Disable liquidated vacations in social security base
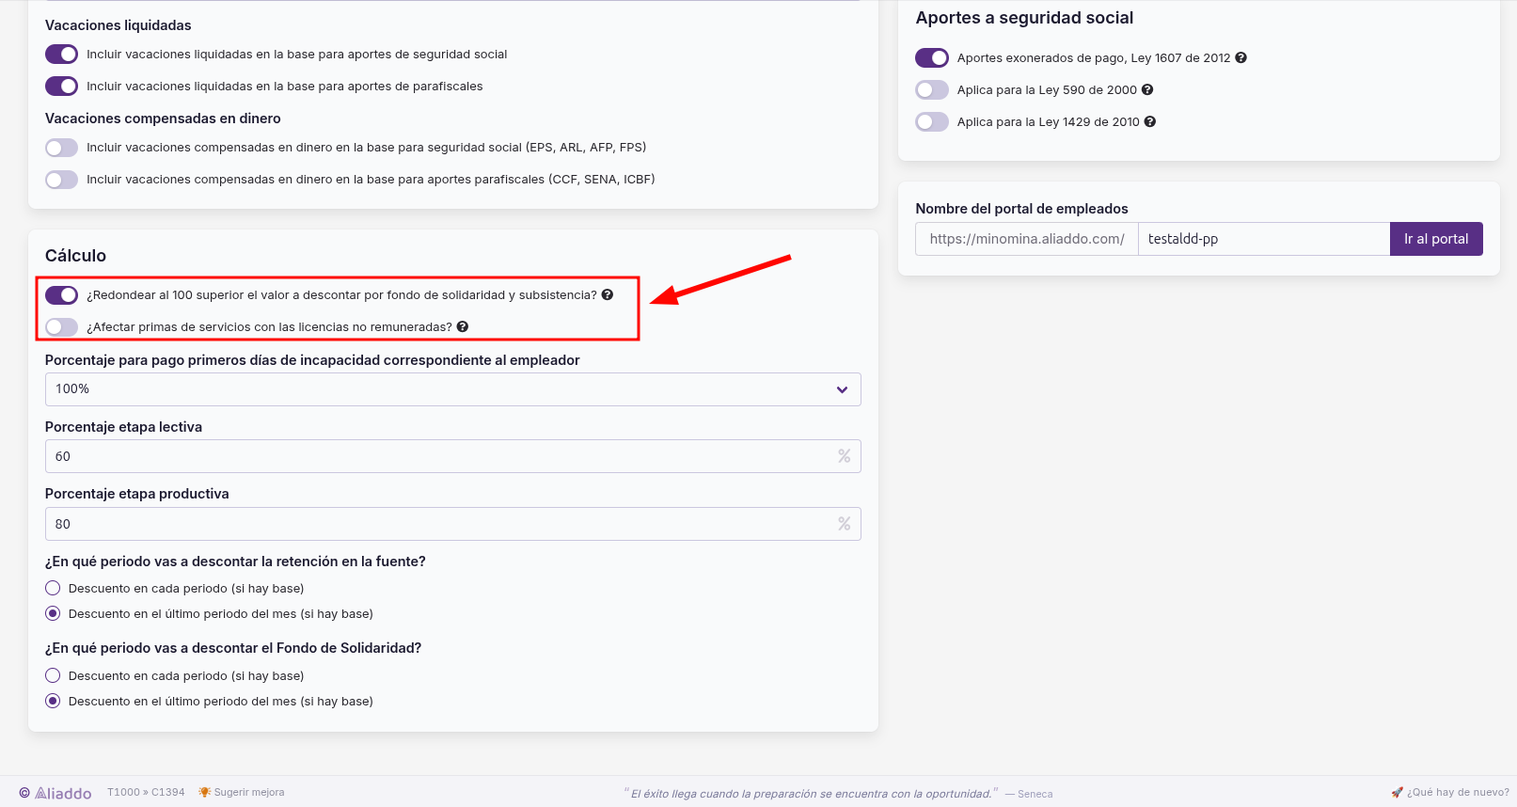Viewport: 1517px width, 807px height. click(62, 55)
